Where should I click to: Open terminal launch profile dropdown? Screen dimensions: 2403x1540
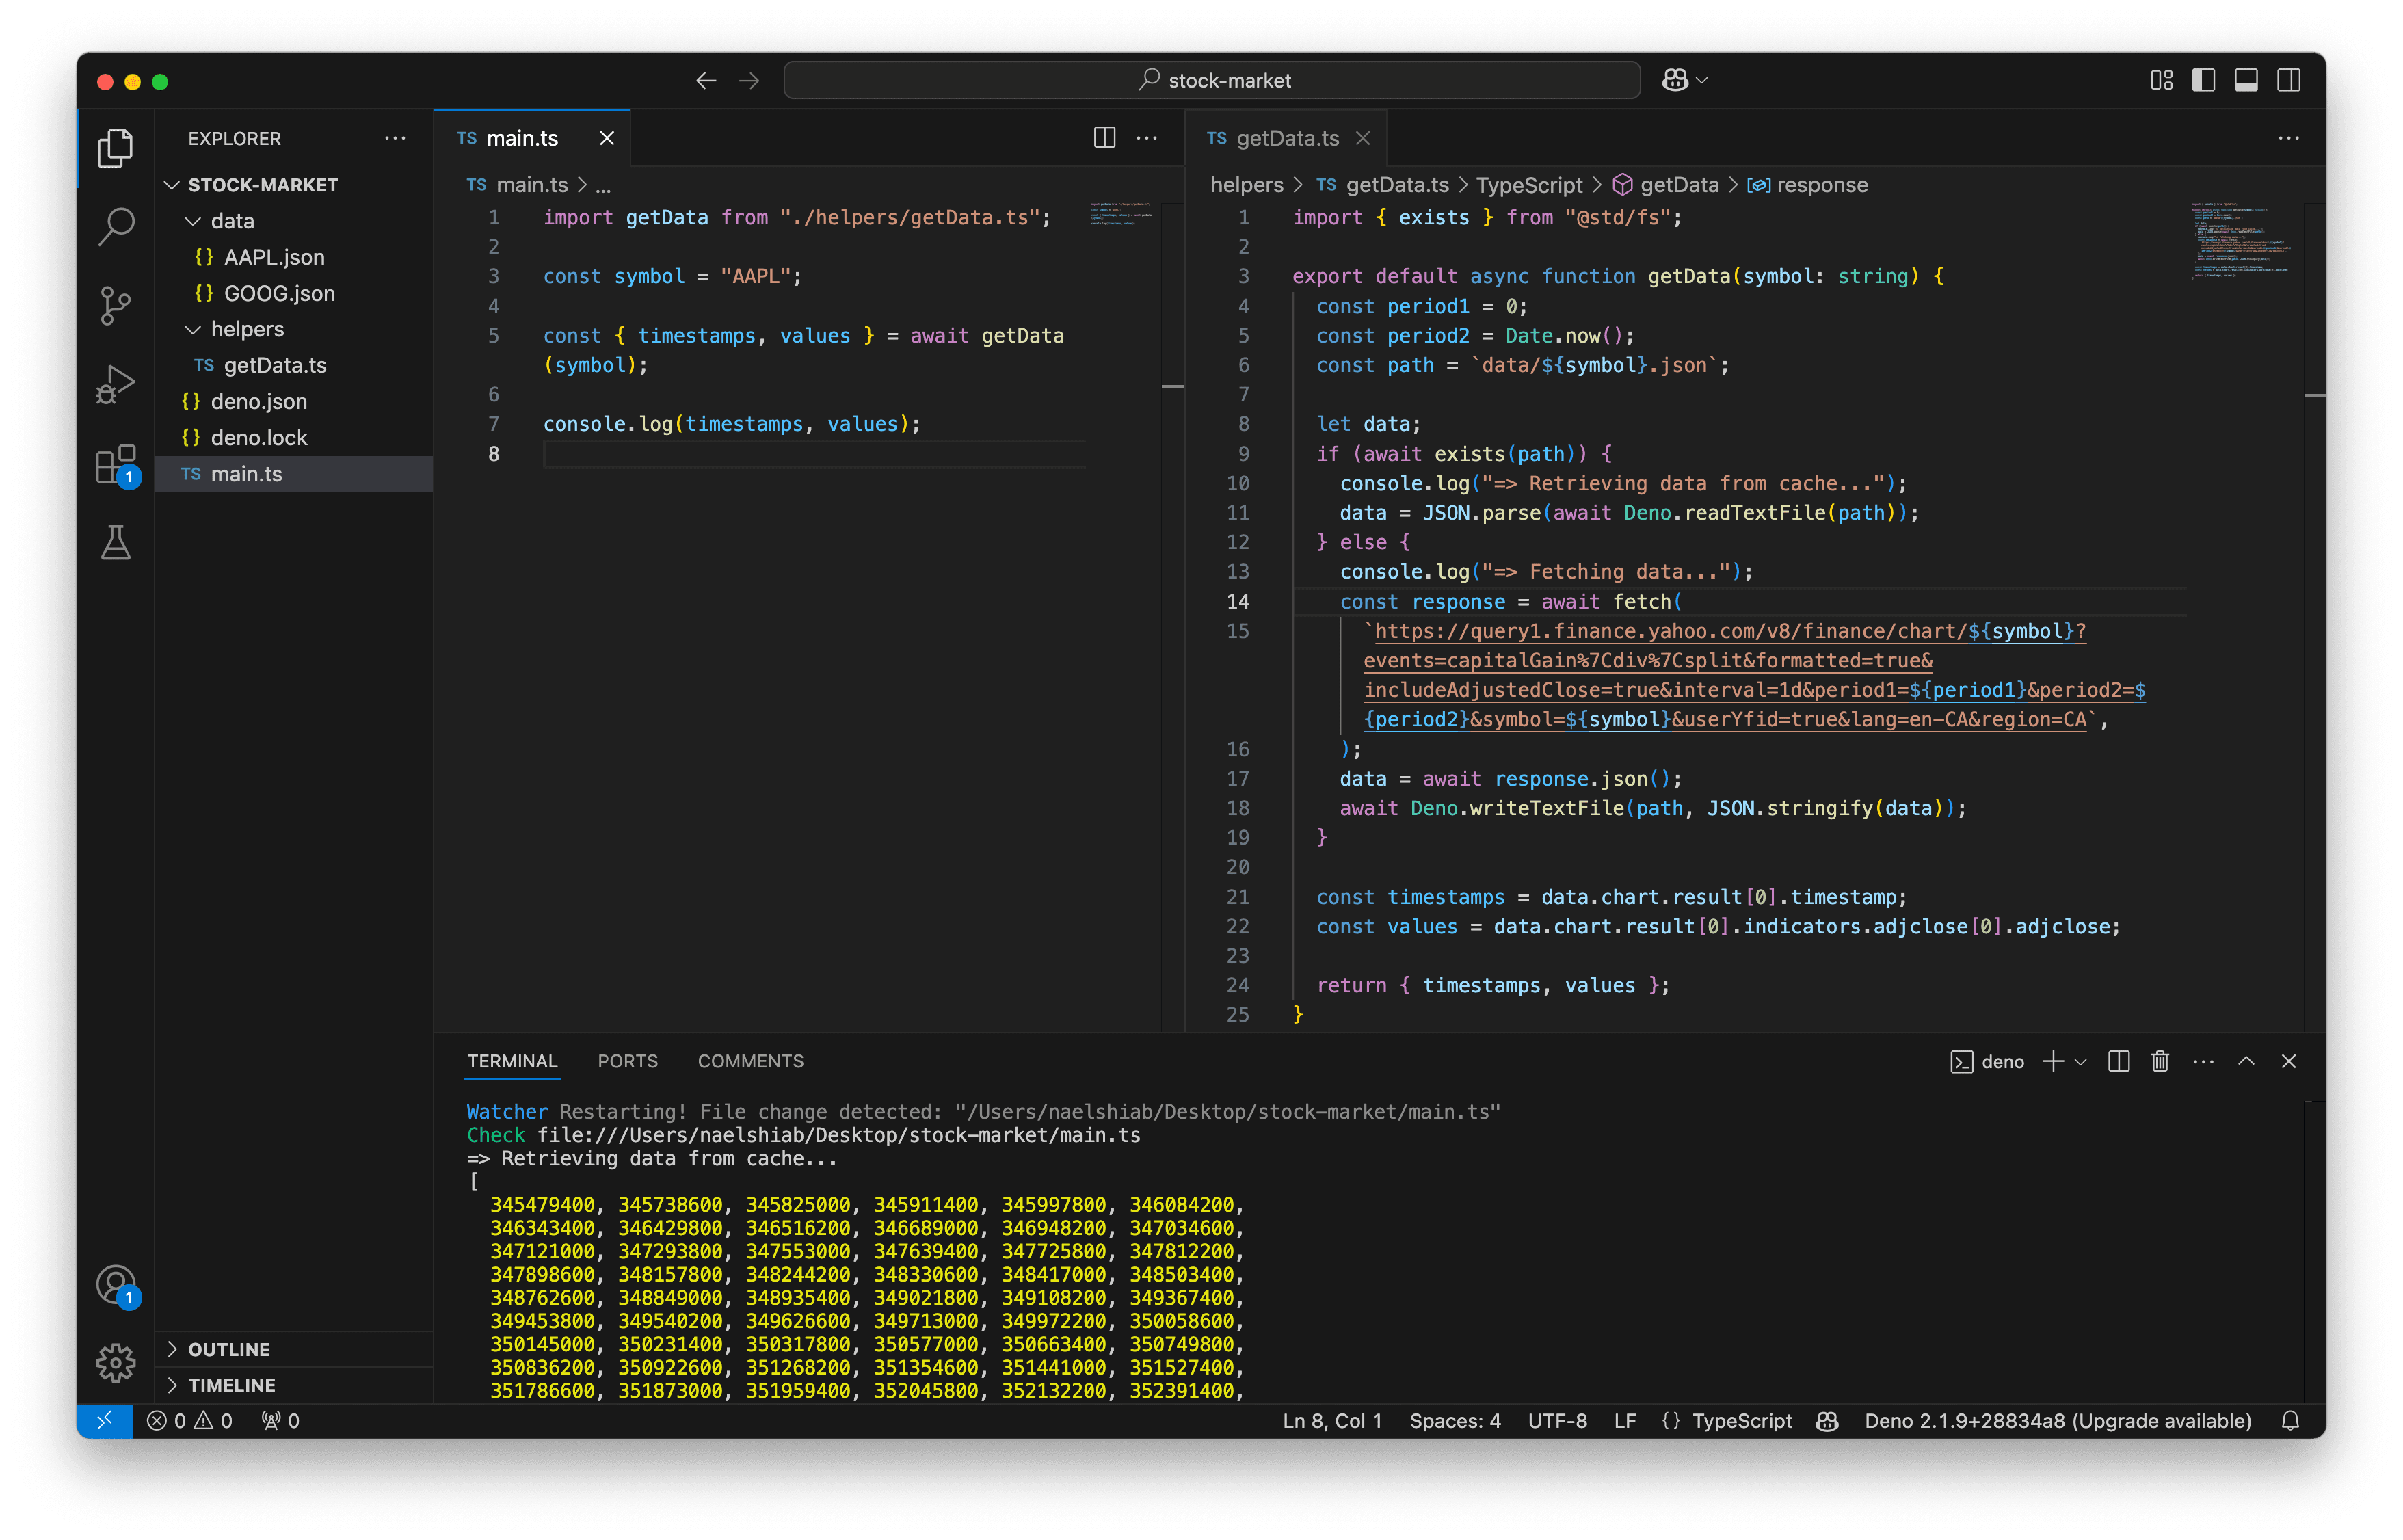point(2081,1062)
